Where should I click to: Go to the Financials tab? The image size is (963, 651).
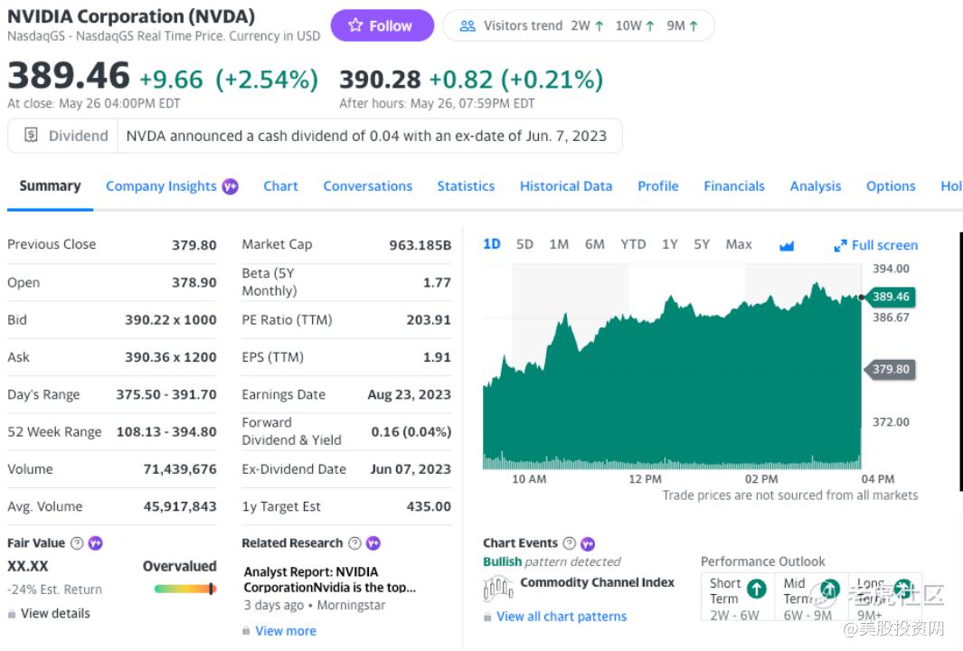tap(734, 186)
